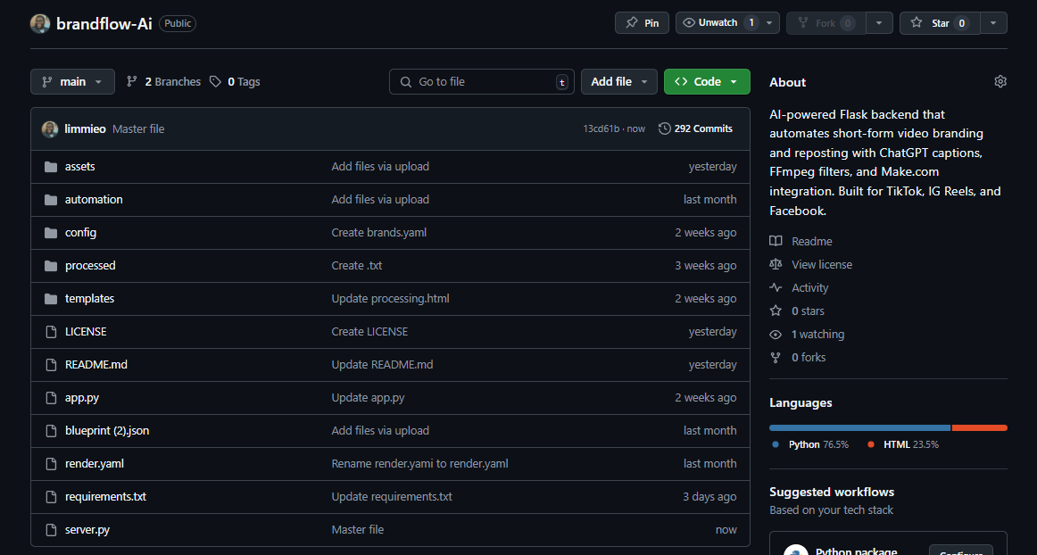The image size is (1037, 555).
Task: Click the repository owner avatar beside brandflow-Ai
Action: [40, 23]
